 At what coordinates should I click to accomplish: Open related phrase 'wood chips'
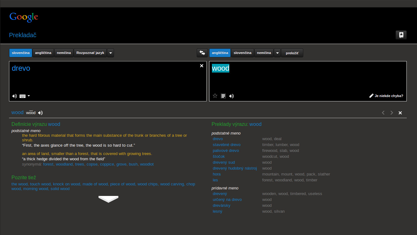(x=148, y=184)
